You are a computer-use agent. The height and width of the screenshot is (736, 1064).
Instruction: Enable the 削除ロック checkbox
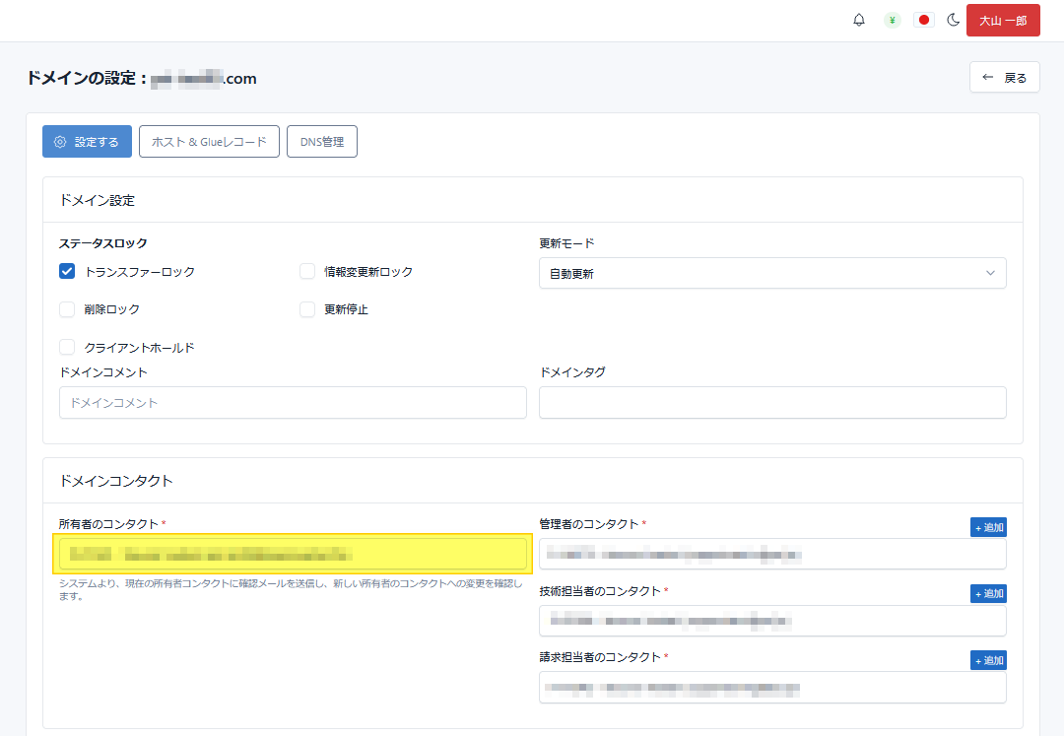point(67,309)
